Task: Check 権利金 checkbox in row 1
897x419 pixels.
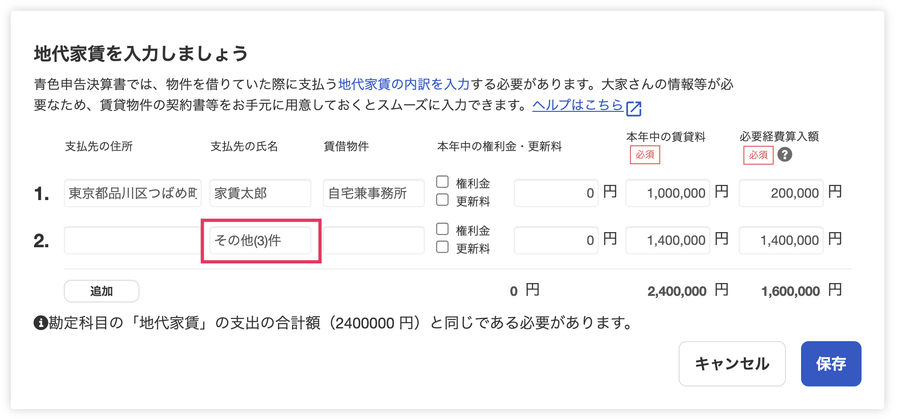Action: [x=442, y=182]
